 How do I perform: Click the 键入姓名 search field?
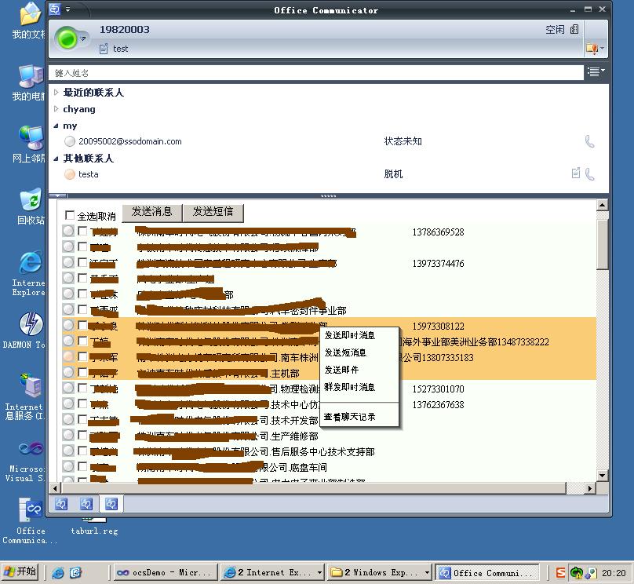[316, 73]
